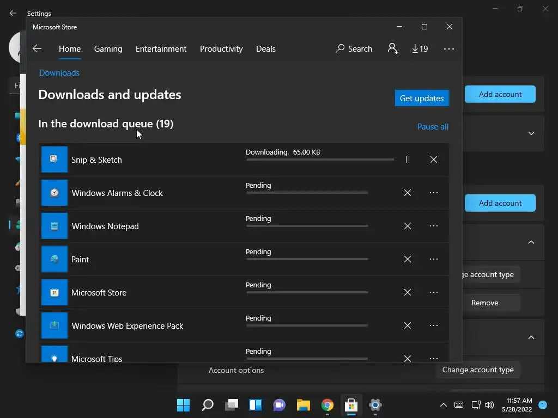This screenshot has height=418, width=558.
Task: Open more options for Microsoft Store row
Action: point(433,292)
